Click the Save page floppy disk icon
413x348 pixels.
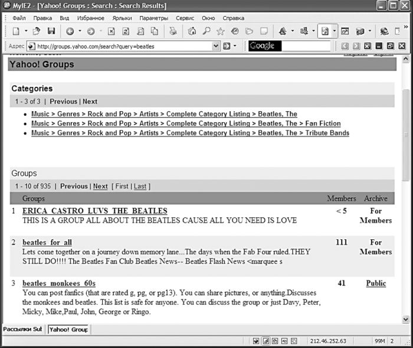tap(51, 31)
